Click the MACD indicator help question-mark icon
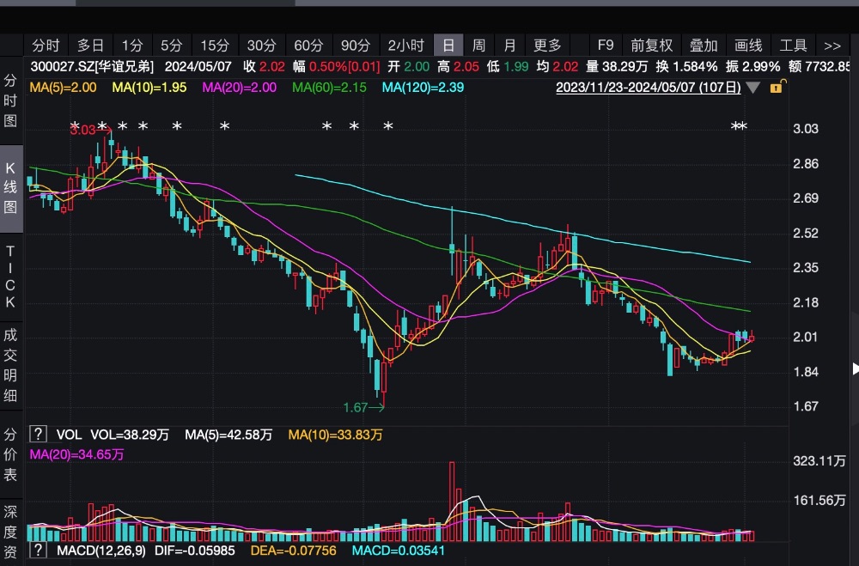 [38, 550]
